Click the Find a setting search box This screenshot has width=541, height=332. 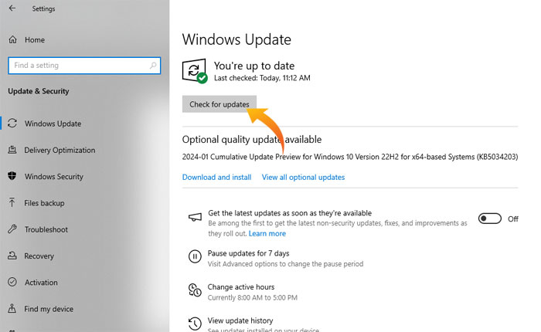click(x=77, y=66)
